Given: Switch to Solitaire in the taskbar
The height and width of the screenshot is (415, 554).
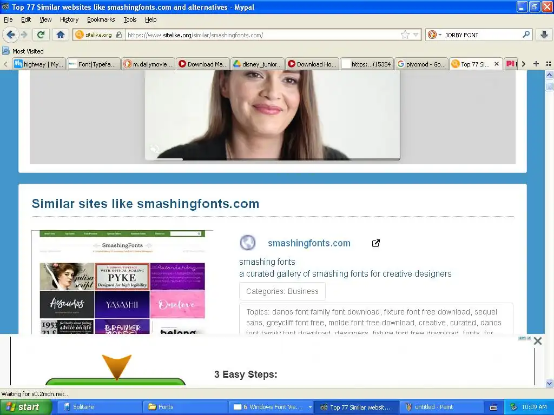Looking at the screenshot, I should 100,407.
